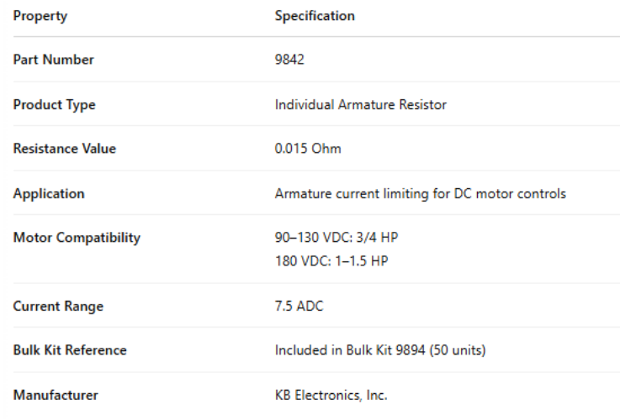Click the KB Electronics, Inc. text
620x420 pixels.
pos(331,395)
